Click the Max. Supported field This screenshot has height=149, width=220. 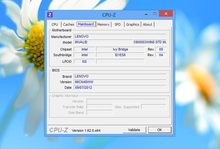click(x=154, y=107)
